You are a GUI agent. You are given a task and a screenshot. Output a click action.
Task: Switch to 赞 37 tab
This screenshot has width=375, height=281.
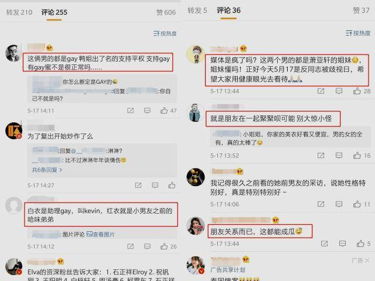pyautogui.click(x=361, y=11)
